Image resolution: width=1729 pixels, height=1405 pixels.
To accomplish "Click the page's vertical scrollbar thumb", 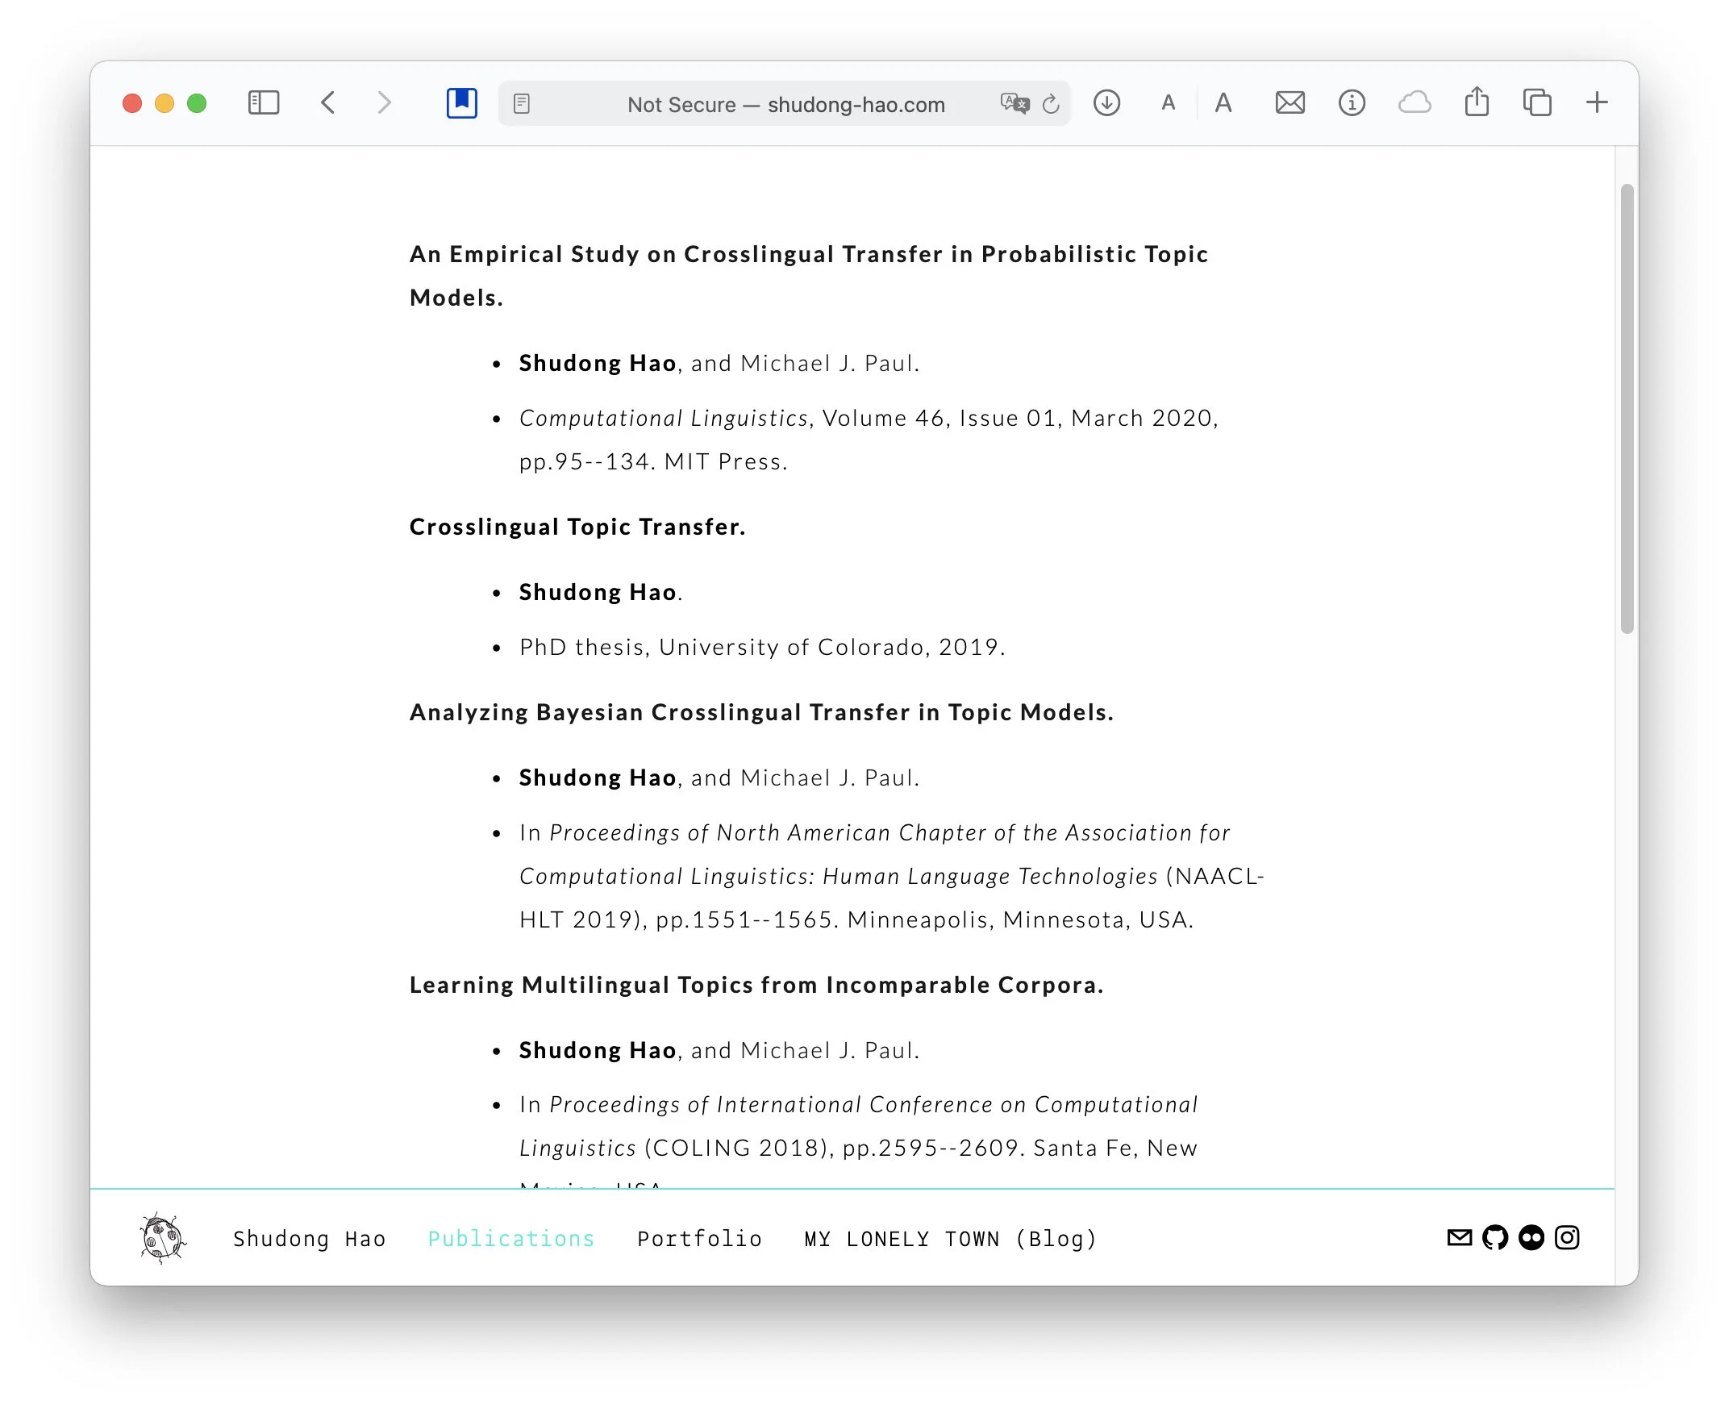I will pos(1627,409).
